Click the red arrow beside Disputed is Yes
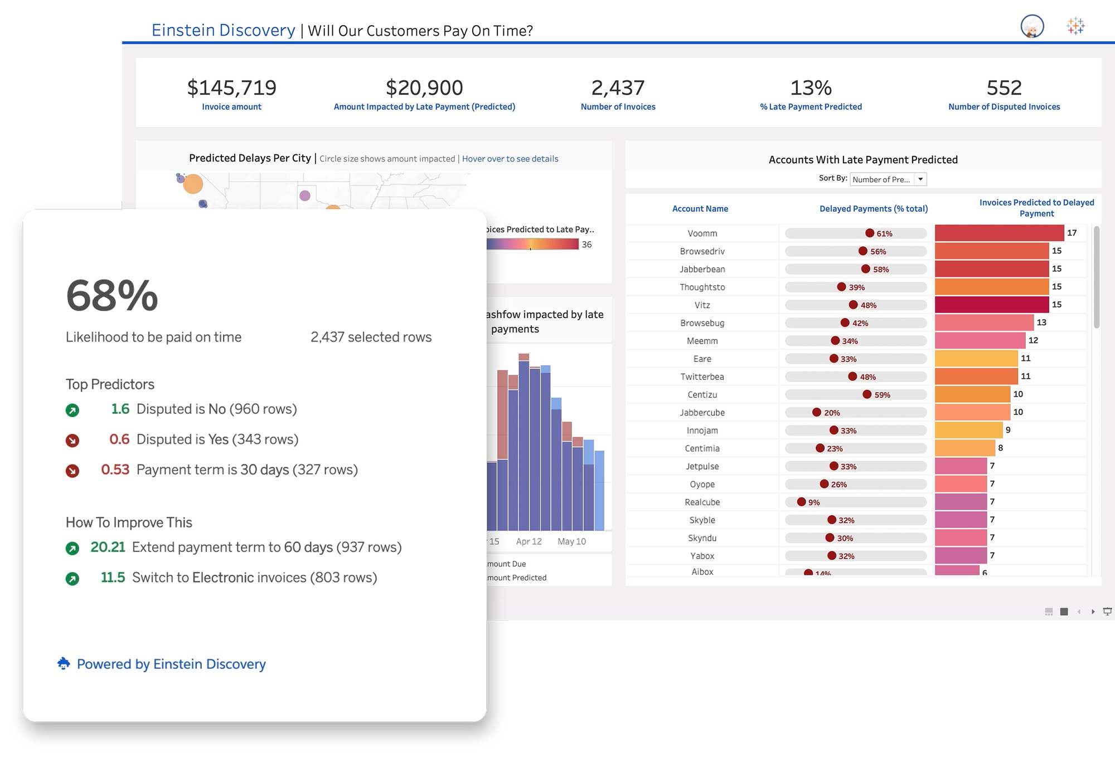This screenshot has height=758, width=1115. (x=72, y=439)
